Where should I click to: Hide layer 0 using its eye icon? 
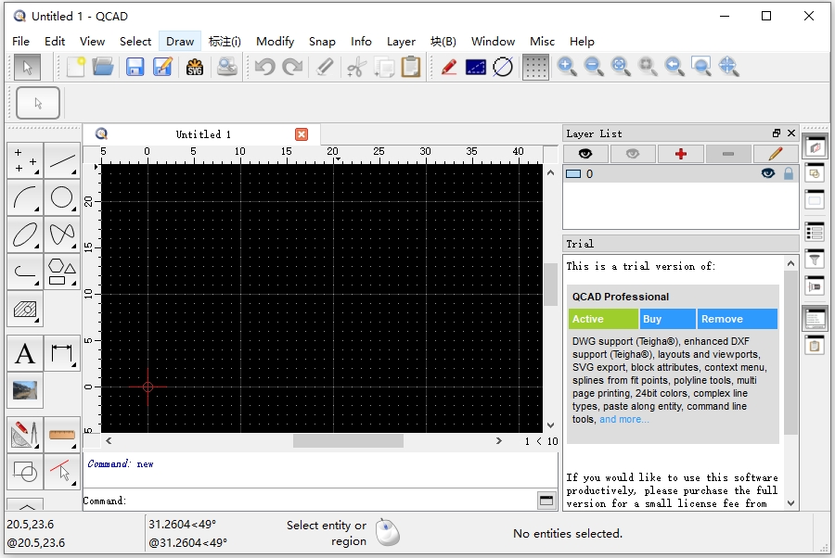(x=767, y=173)
